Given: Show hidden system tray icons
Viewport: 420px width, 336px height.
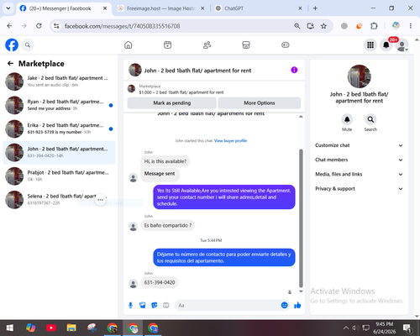Looking at the screenshot, I should pyautogui.click(x=346, y=328).
